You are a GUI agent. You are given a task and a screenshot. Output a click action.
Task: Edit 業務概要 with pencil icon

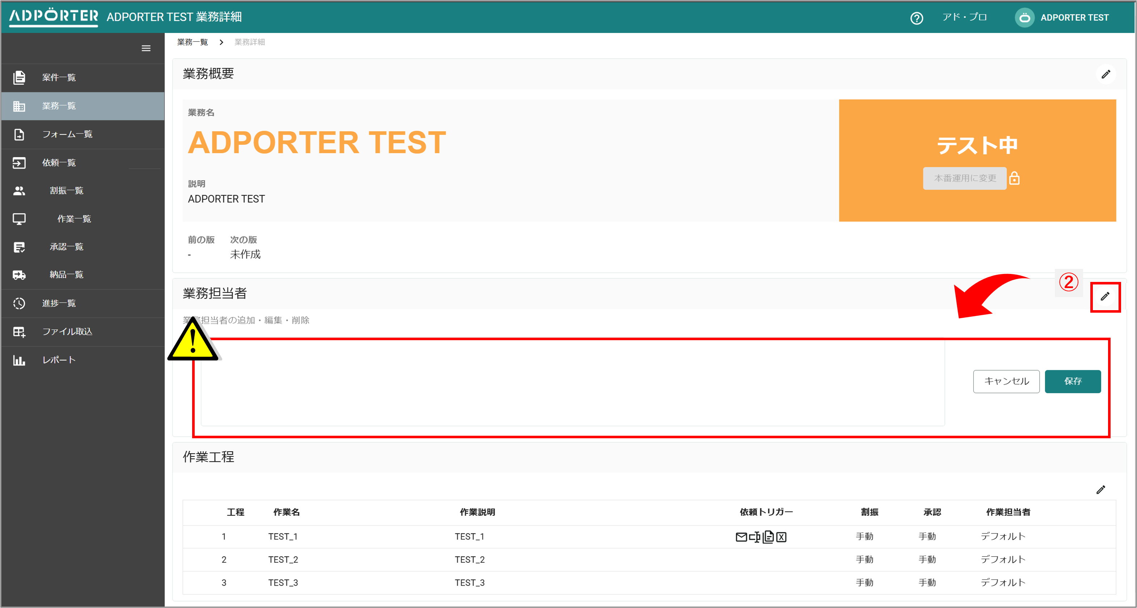pyautogui.click(x=1106, y=74)
